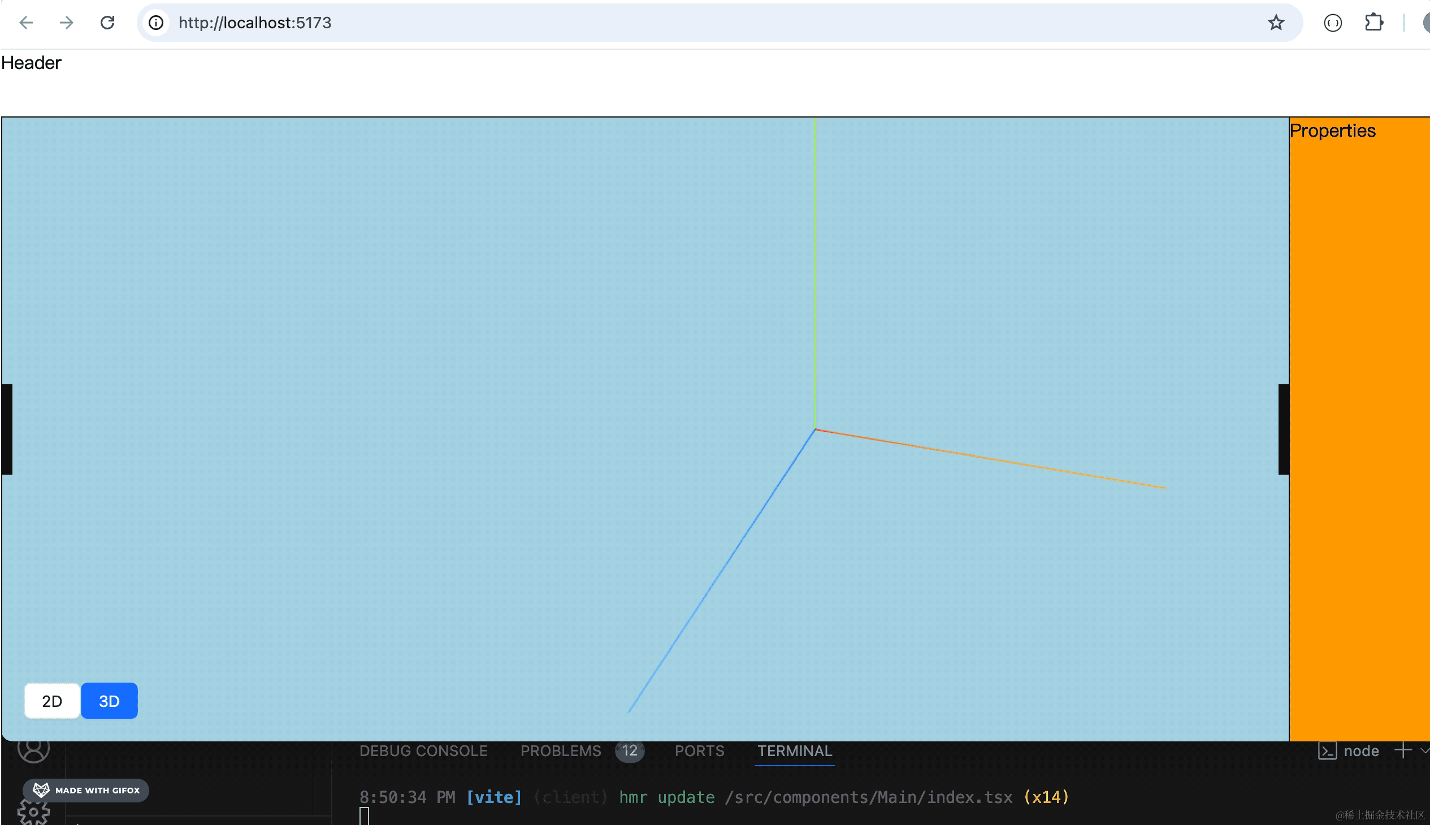1430x825 pixels.
Task: Switch to the PORTS tab
Action: coord(699,751)
